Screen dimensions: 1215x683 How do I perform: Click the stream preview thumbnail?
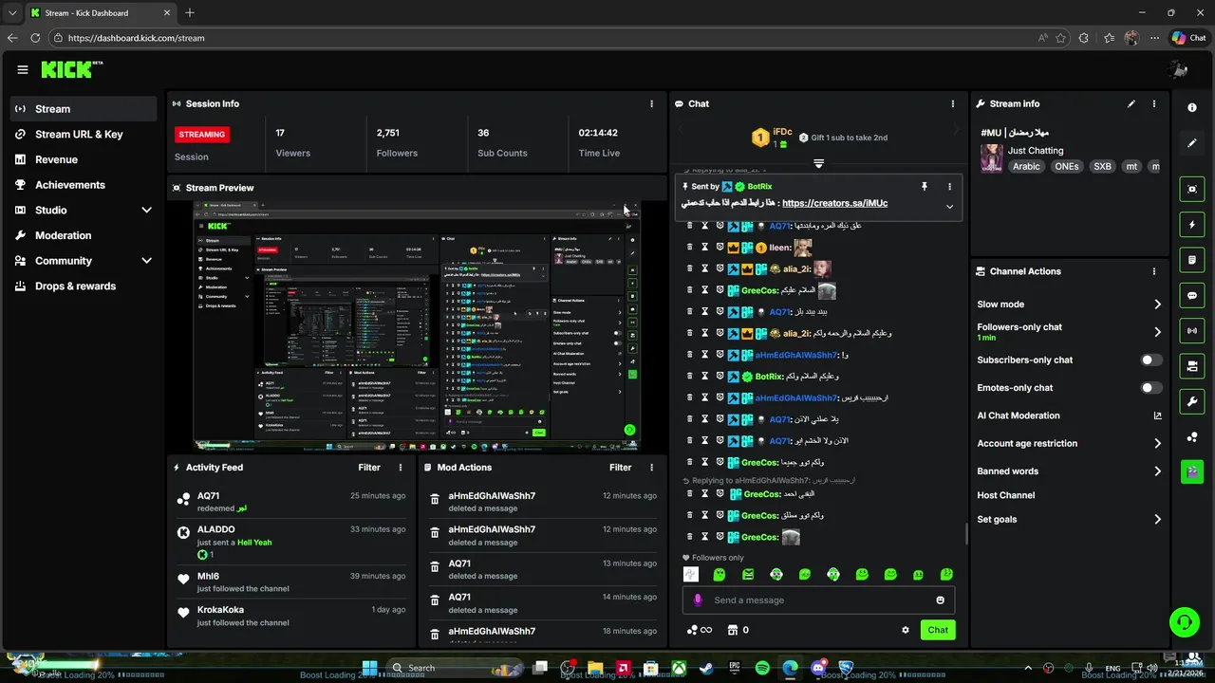[x=417, y=325]
